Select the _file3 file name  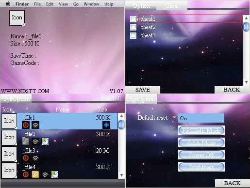[x=29, y=151]
